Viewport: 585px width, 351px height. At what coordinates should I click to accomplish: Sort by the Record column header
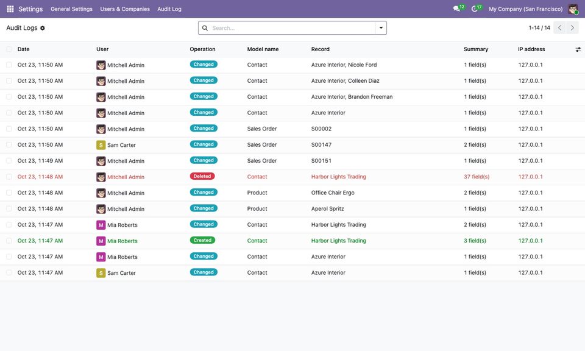click(320, 49)
